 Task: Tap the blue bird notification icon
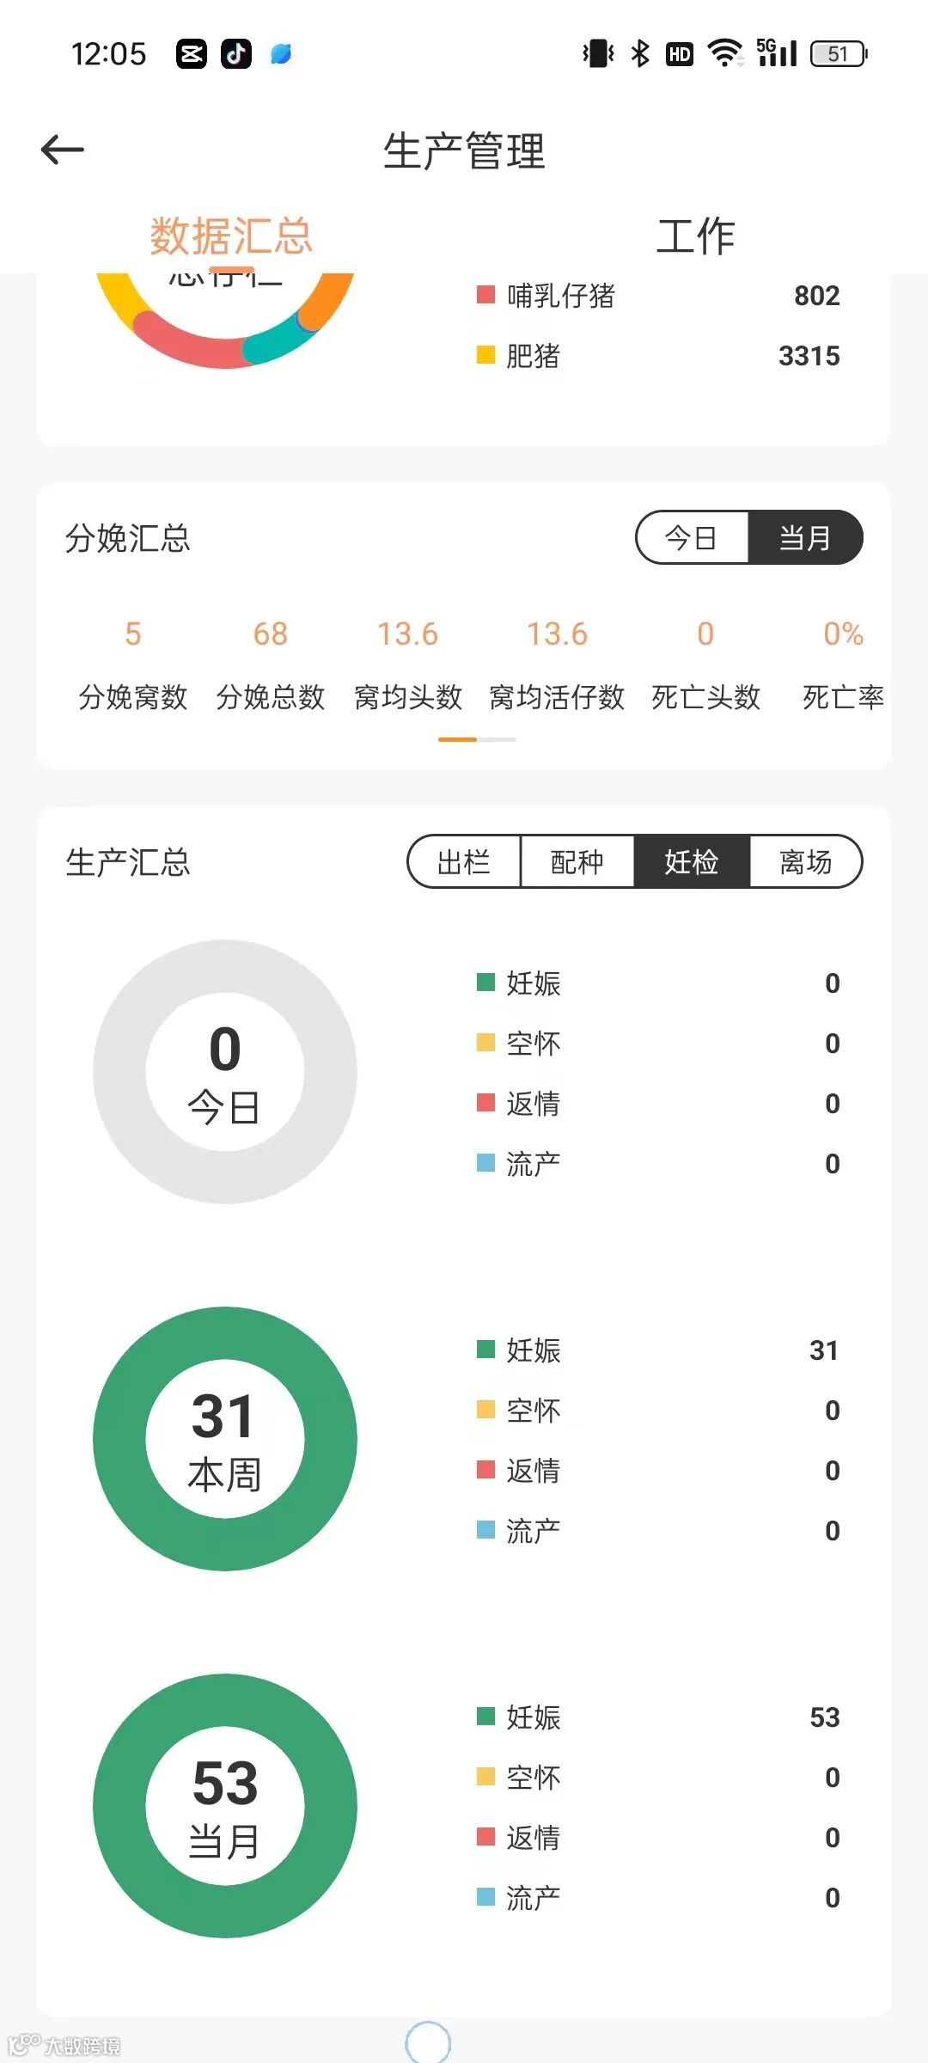click(x=281, y=54)
